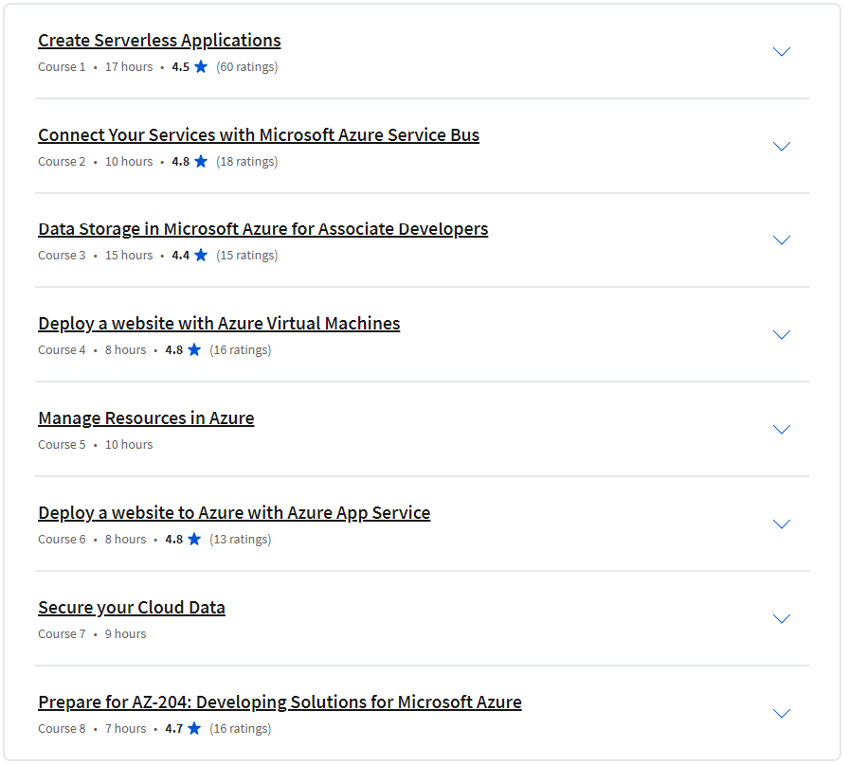The width and height of the screenshot is (849, 764).
Task: Click "(16 ratings)" in the Course 8 row
Action: tap(241, 729)
